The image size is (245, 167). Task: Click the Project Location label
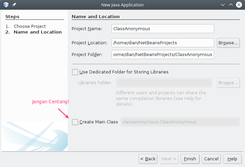click(x=89, y=43)
